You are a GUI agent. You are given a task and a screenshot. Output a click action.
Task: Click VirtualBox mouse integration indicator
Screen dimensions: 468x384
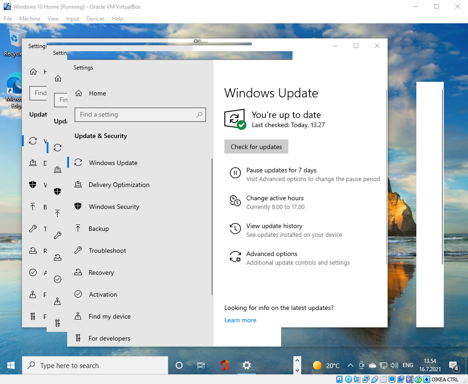click(x=418, y=379)
